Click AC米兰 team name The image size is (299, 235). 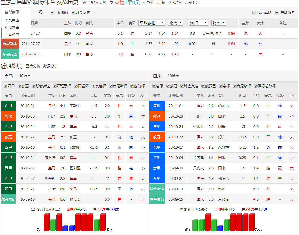224,147
